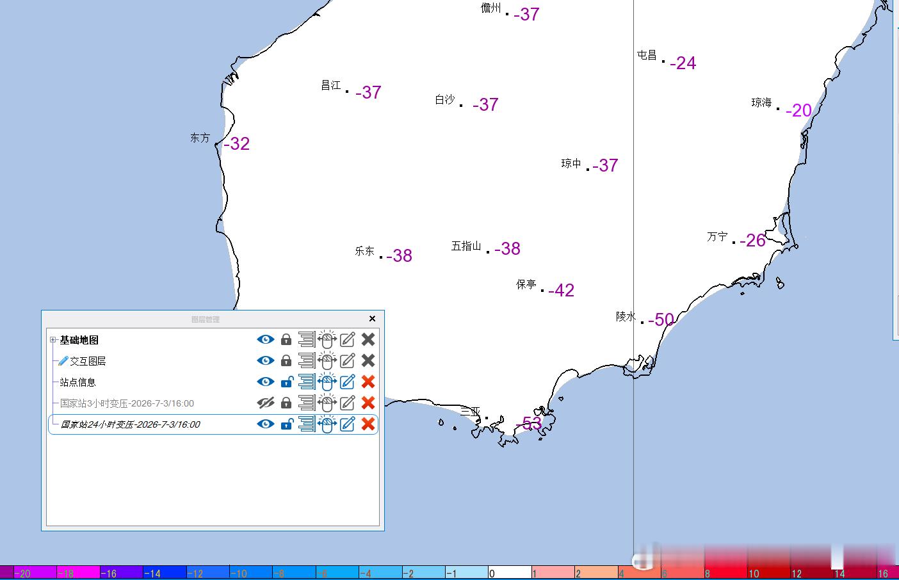Hide the 站点信息 layer eye icon
The height and width of the screenshot is (580, 899).
coord(265,382)
